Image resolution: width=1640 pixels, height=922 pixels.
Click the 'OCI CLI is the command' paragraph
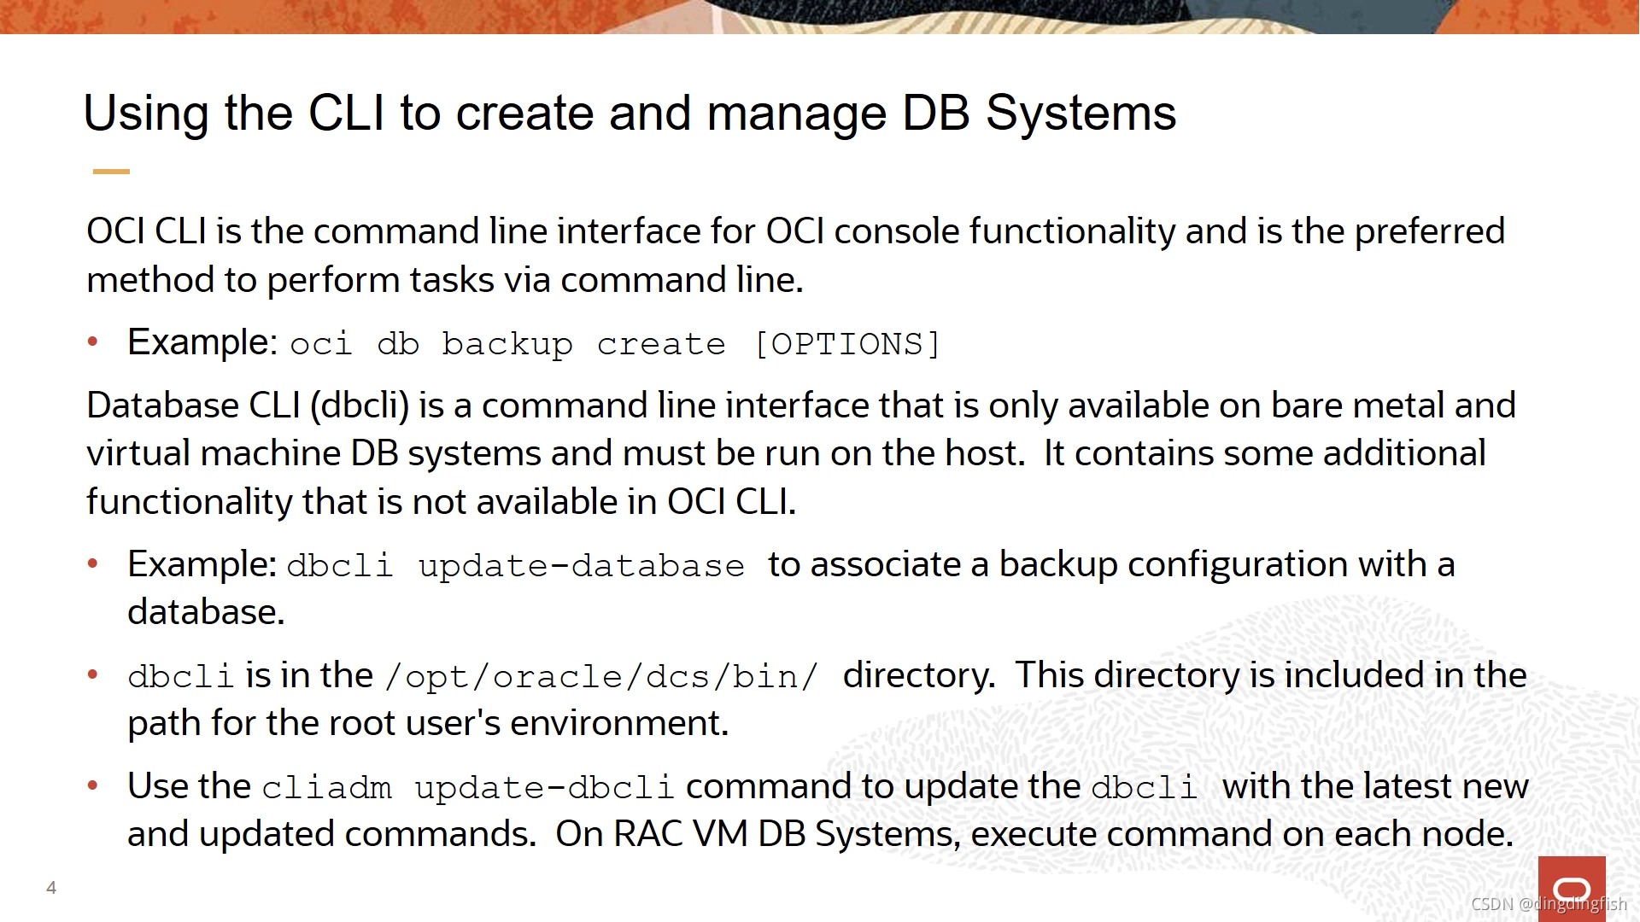(794, 231)
